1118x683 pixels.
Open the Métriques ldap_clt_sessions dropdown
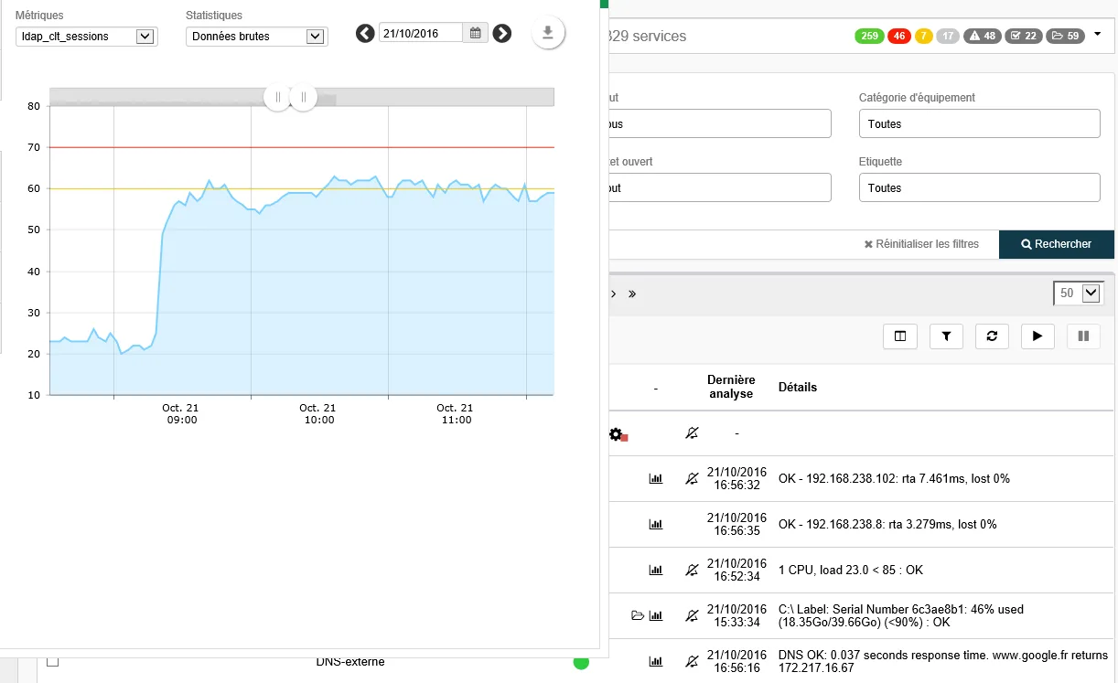(87, 37)
